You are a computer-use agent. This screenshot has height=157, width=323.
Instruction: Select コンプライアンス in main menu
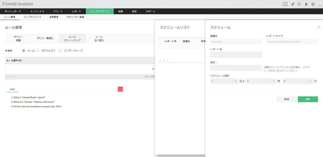tap(100, 12)
